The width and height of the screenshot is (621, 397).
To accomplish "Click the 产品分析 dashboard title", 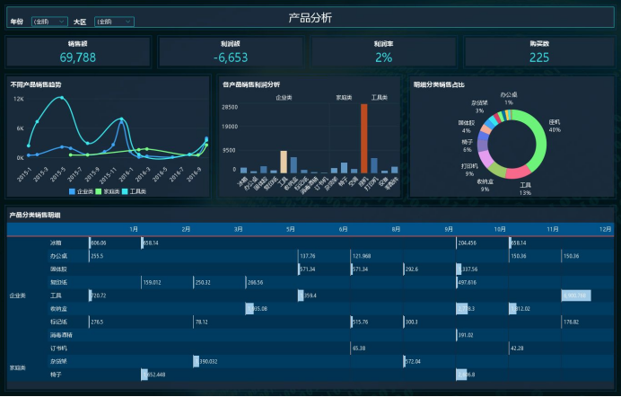I will 310,18.
